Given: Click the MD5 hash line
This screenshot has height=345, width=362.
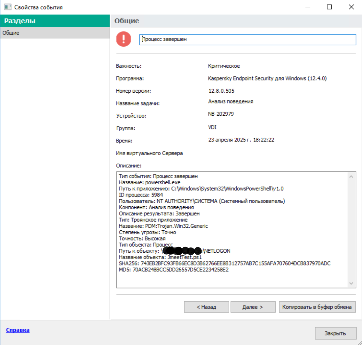Looking at the screenshot, I should (174, 270).
